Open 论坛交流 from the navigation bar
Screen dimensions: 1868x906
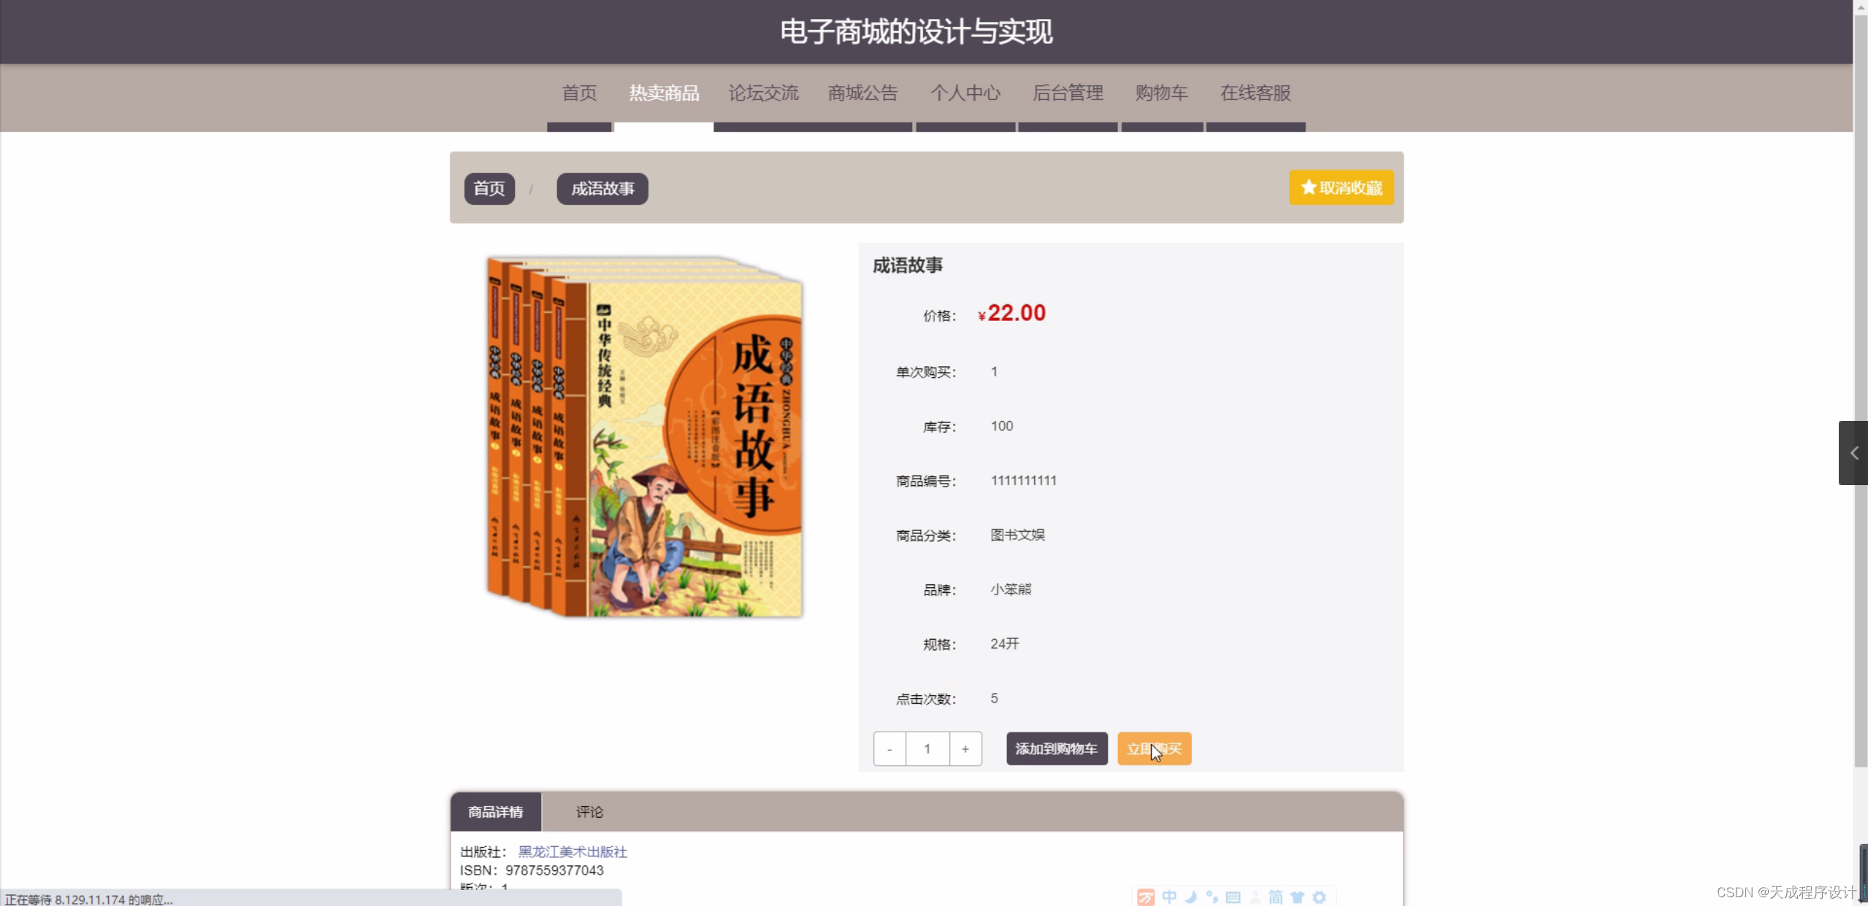(764, 93)
